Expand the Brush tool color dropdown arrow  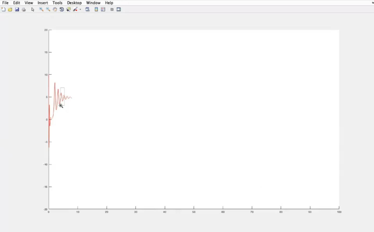(80, 10)
